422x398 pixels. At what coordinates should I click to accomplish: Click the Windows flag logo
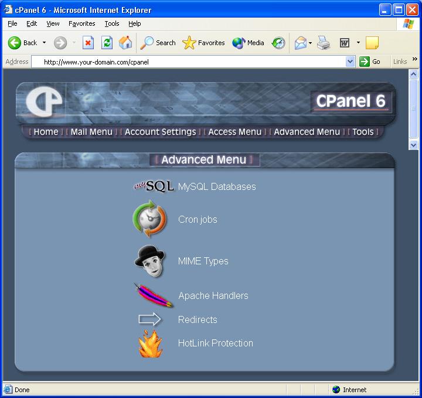point(409,23)
